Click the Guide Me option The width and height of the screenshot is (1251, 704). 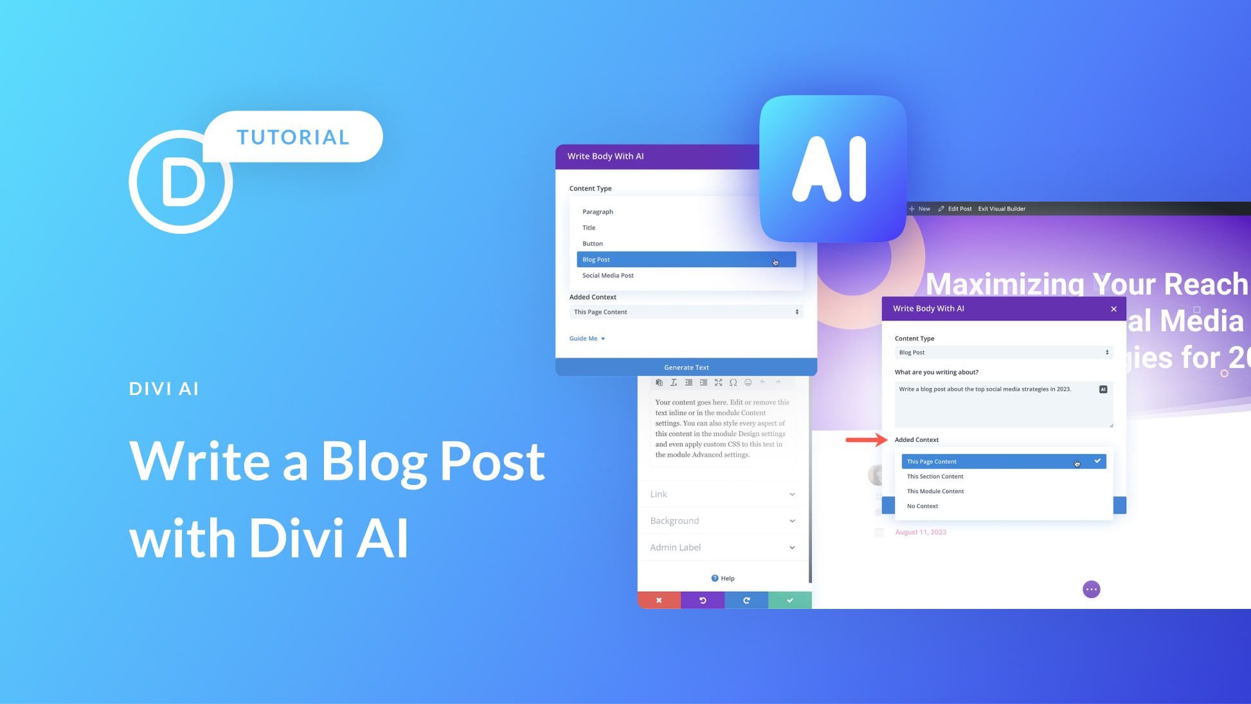pos(587,337)
